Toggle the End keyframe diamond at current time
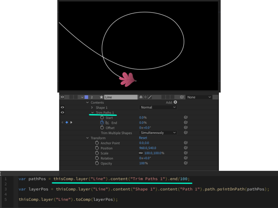 [x=67, y=122]
